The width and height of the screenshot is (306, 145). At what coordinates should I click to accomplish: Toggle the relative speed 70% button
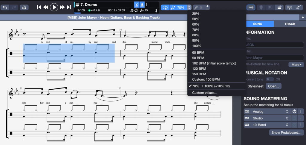click(x=178, y=7)
